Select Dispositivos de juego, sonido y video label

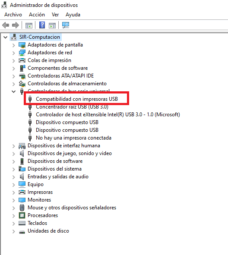(70, 153)
